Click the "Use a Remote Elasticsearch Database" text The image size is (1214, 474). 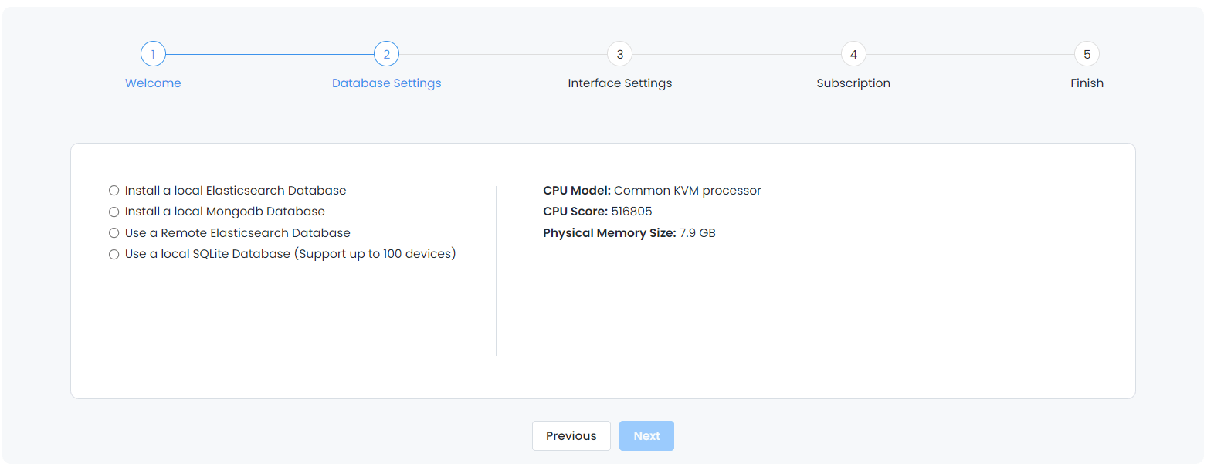pyautogui.click(x=238, y=233)
